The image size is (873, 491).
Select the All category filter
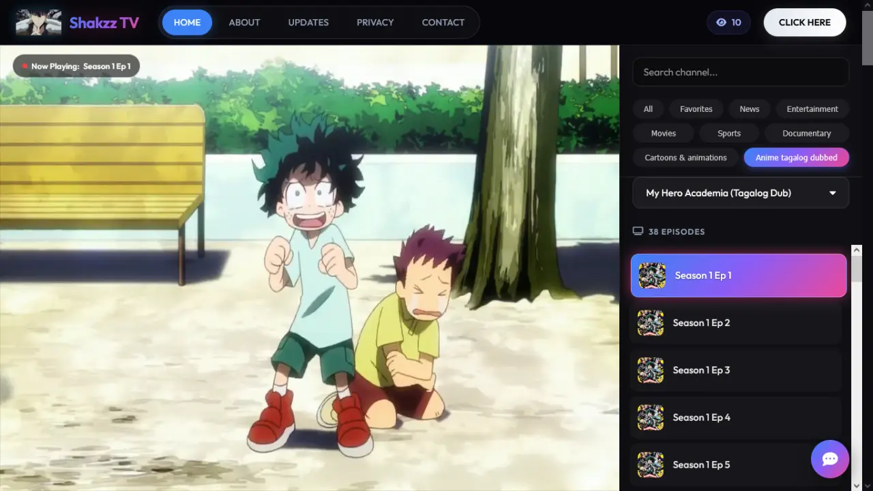tap(648, 109)
